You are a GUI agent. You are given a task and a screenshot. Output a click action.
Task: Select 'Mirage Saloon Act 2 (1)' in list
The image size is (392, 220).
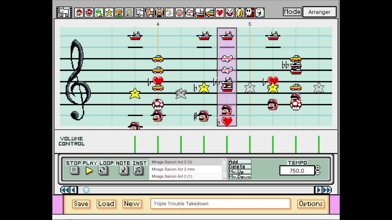pos(186,176)
